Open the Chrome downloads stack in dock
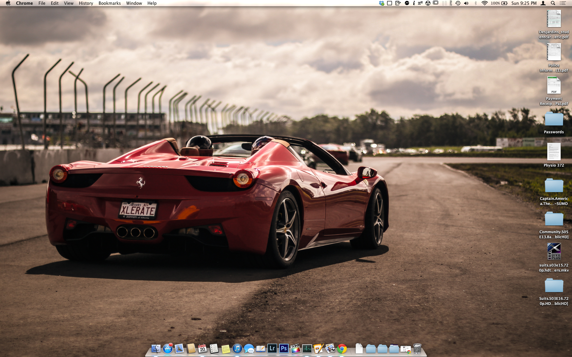Image resolution: width=572 pixels, height=357 pixels. [x=406, y=349]
